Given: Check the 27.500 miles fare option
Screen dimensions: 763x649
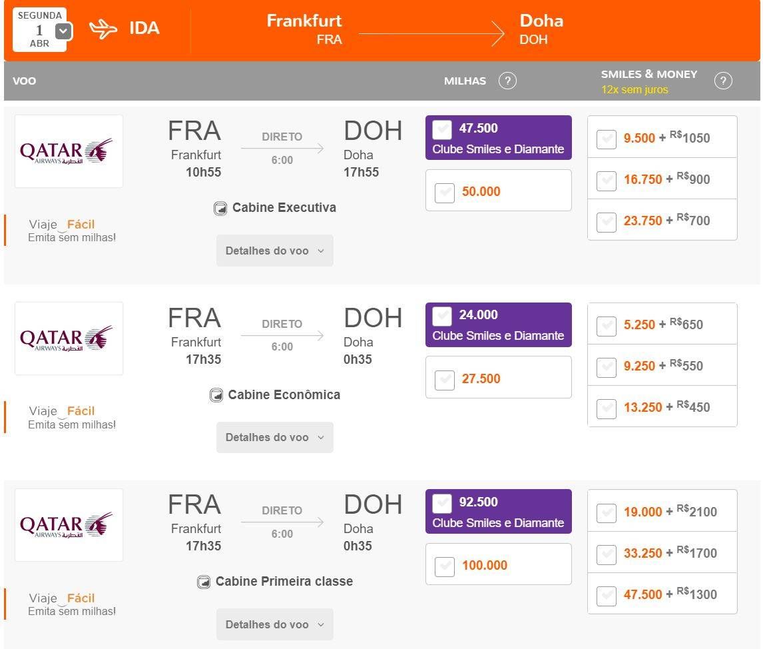Looking at the screenshot, I should click(x=444, y=379).
